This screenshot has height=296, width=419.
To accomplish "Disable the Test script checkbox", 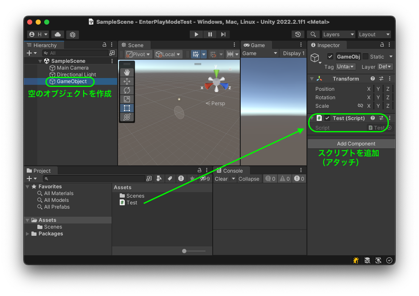I will pyautogui.click(x=327, y=118).
